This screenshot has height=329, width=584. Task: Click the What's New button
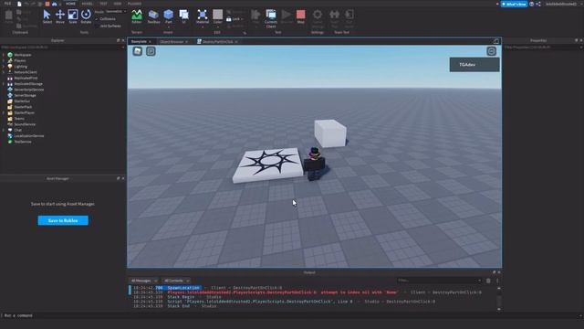(x=514, y=4)
